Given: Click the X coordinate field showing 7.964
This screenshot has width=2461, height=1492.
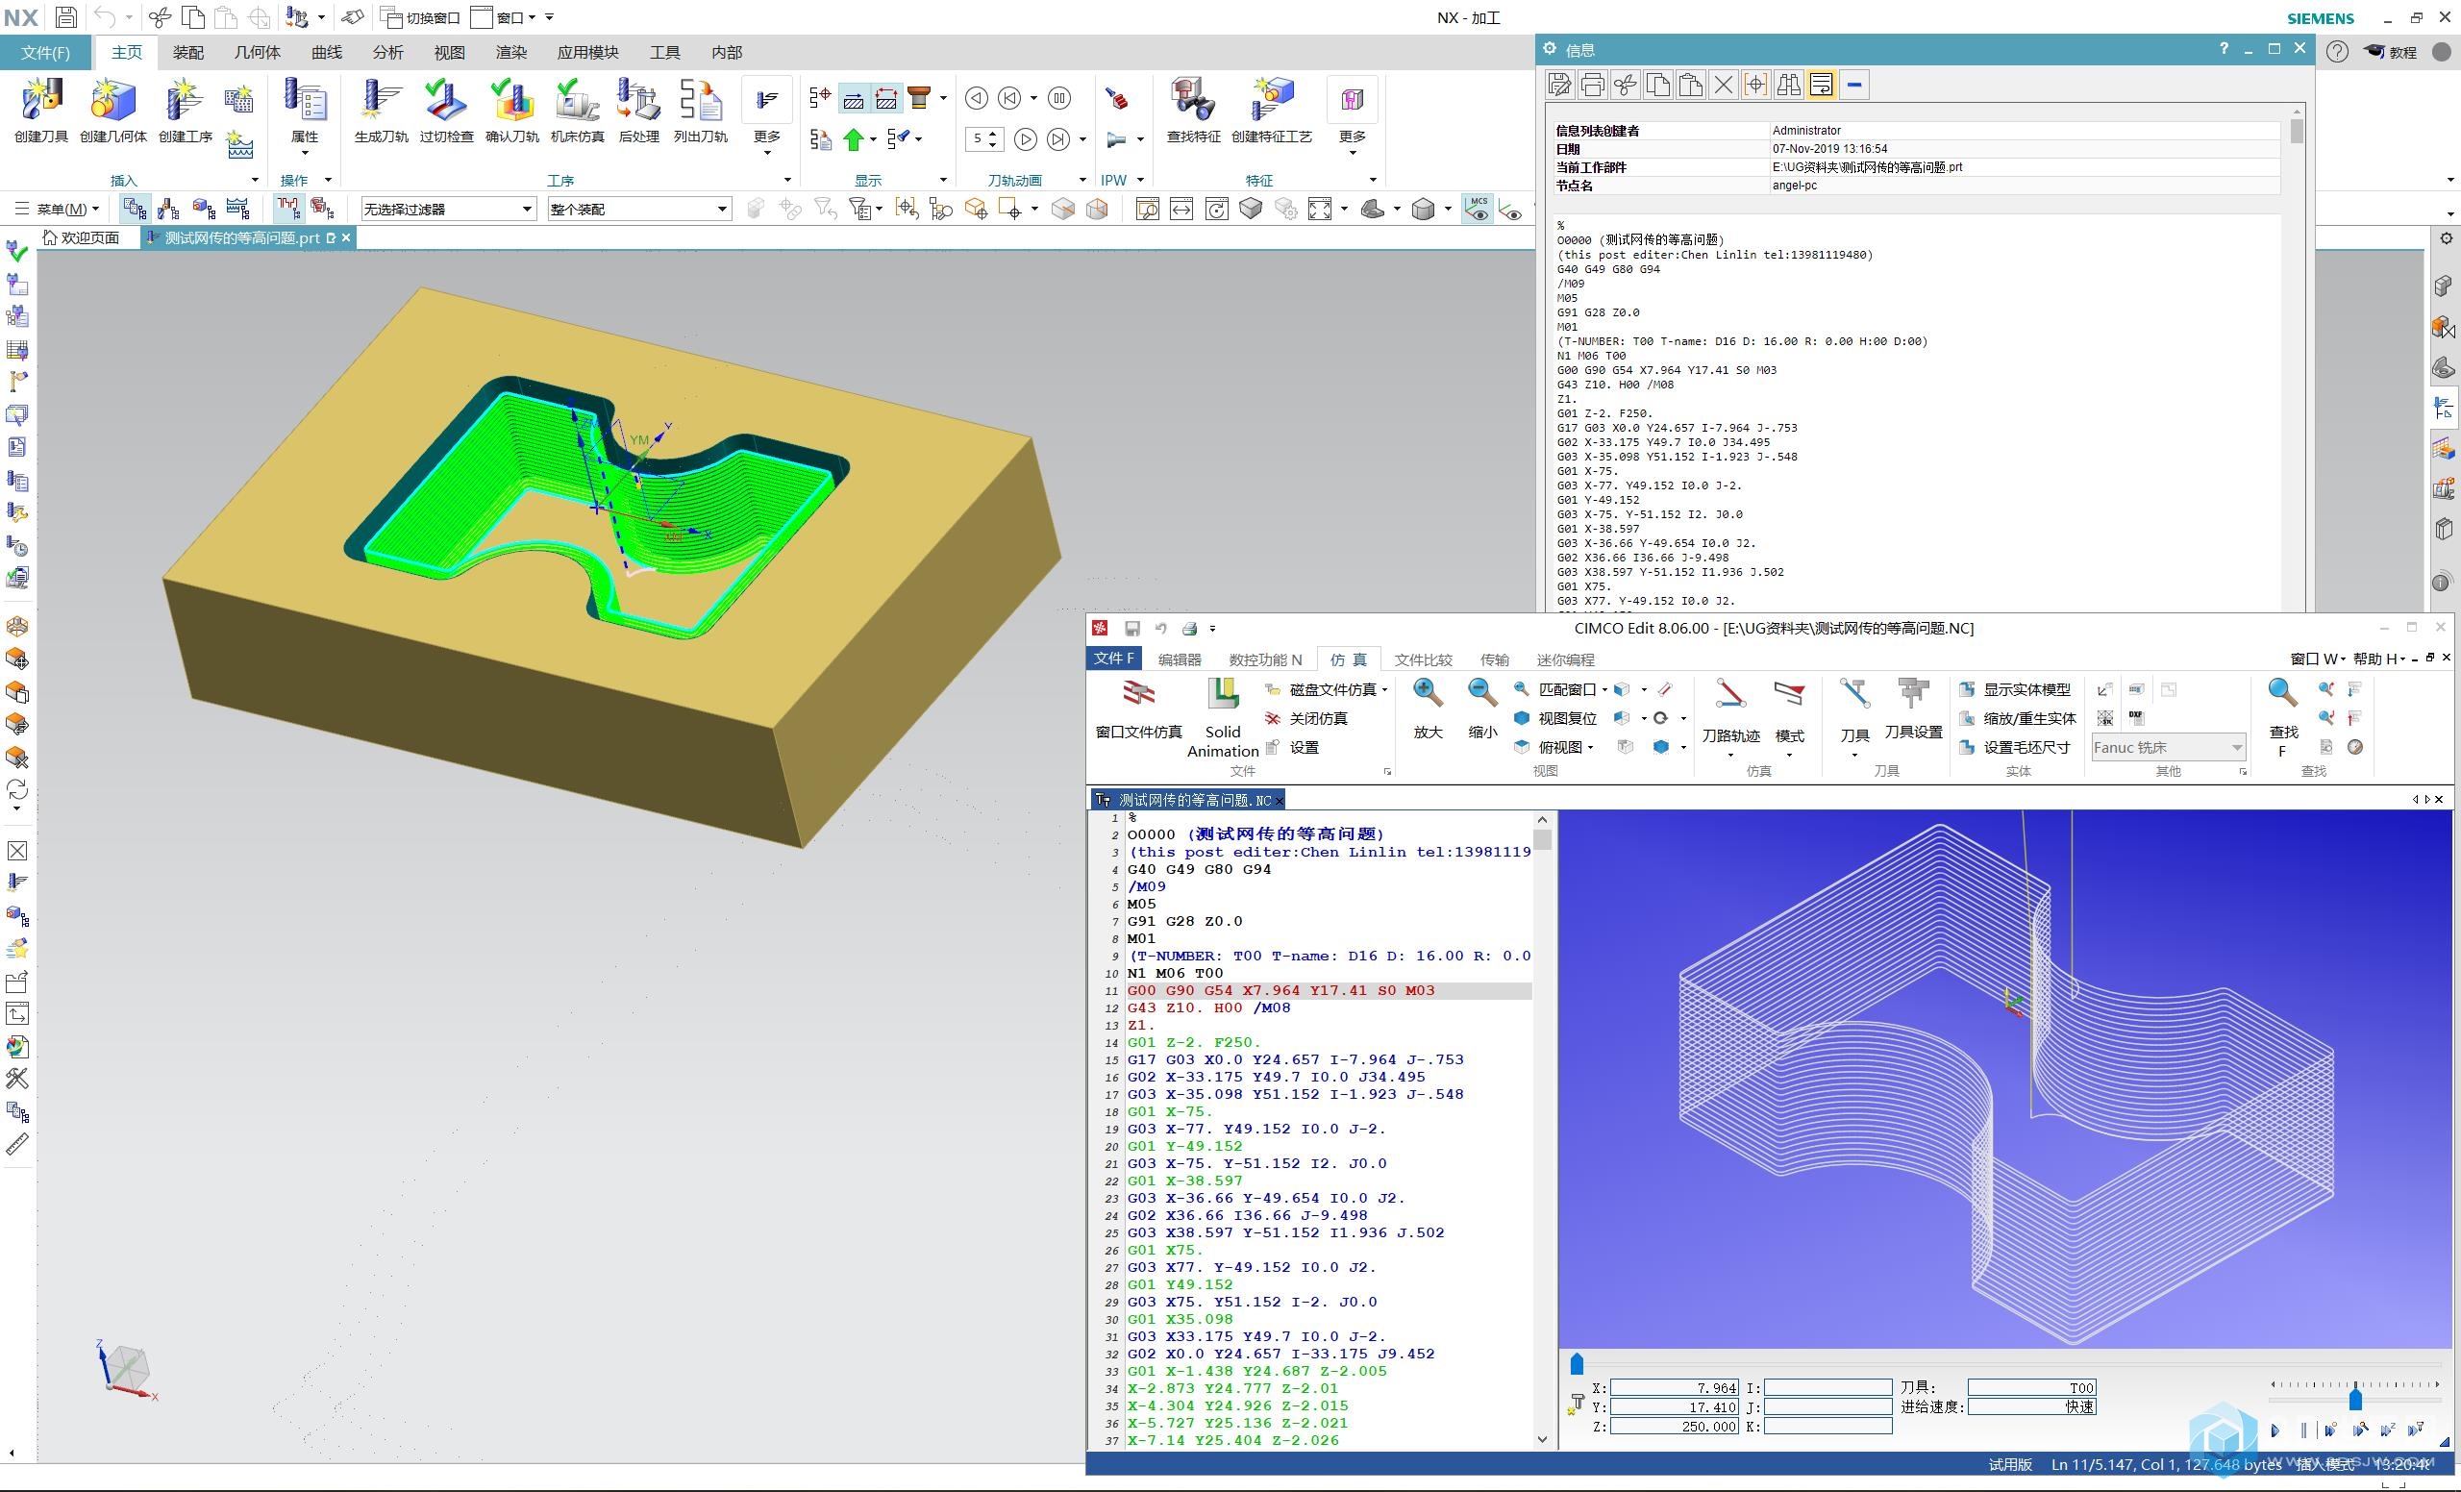Looking at the screenshot, I should (x=1675, y=1387).
